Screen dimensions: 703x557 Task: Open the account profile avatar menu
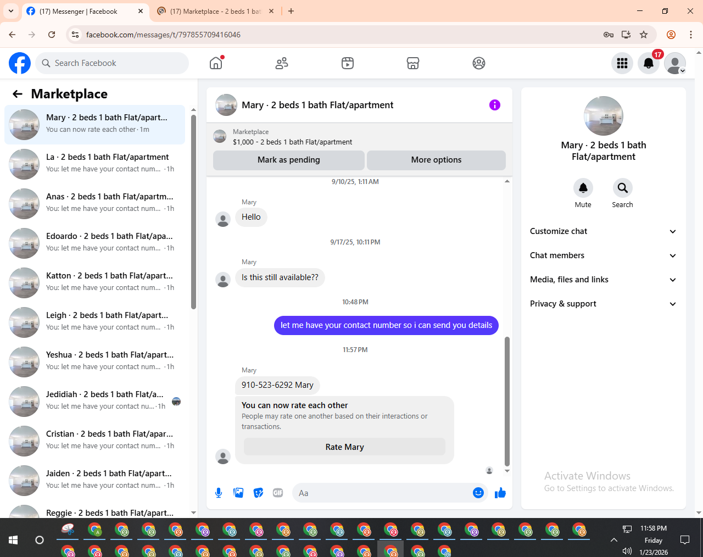coord(675,63)
